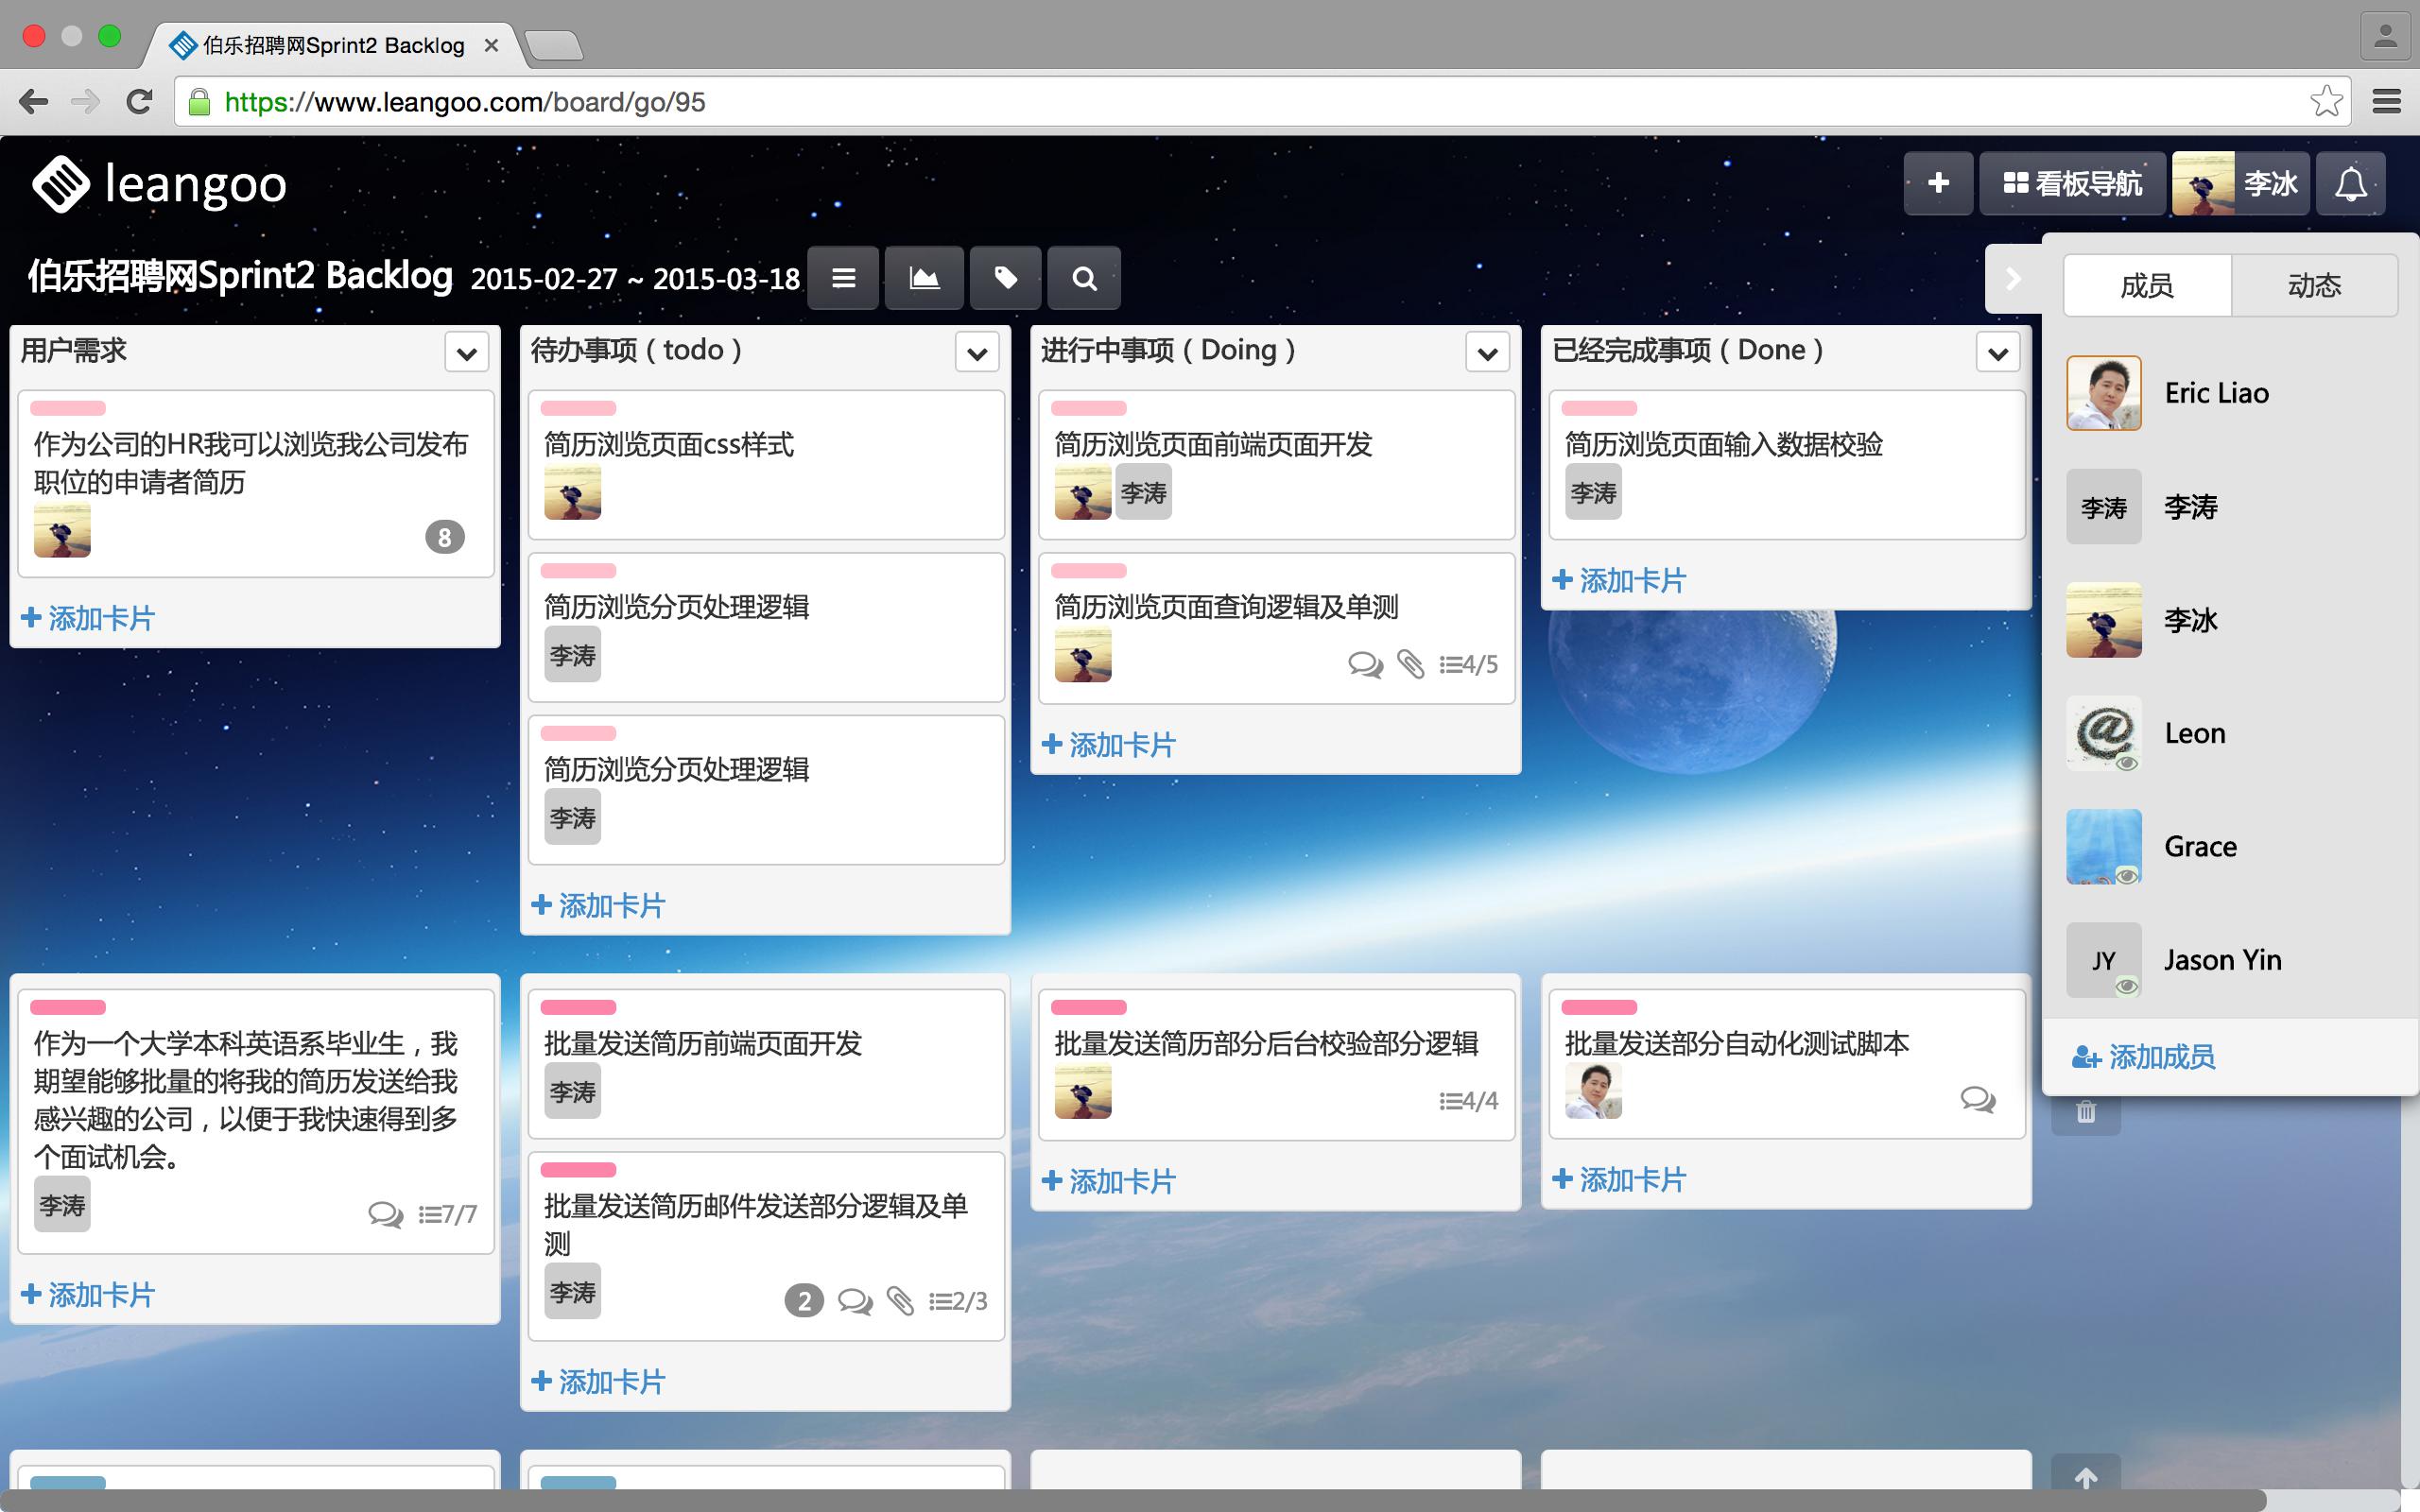Collapse the side panel with chevron arrow

point(2013,278)
